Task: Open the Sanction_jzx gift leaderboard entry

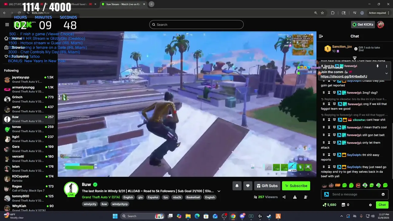Action: (x=338, y=48)
